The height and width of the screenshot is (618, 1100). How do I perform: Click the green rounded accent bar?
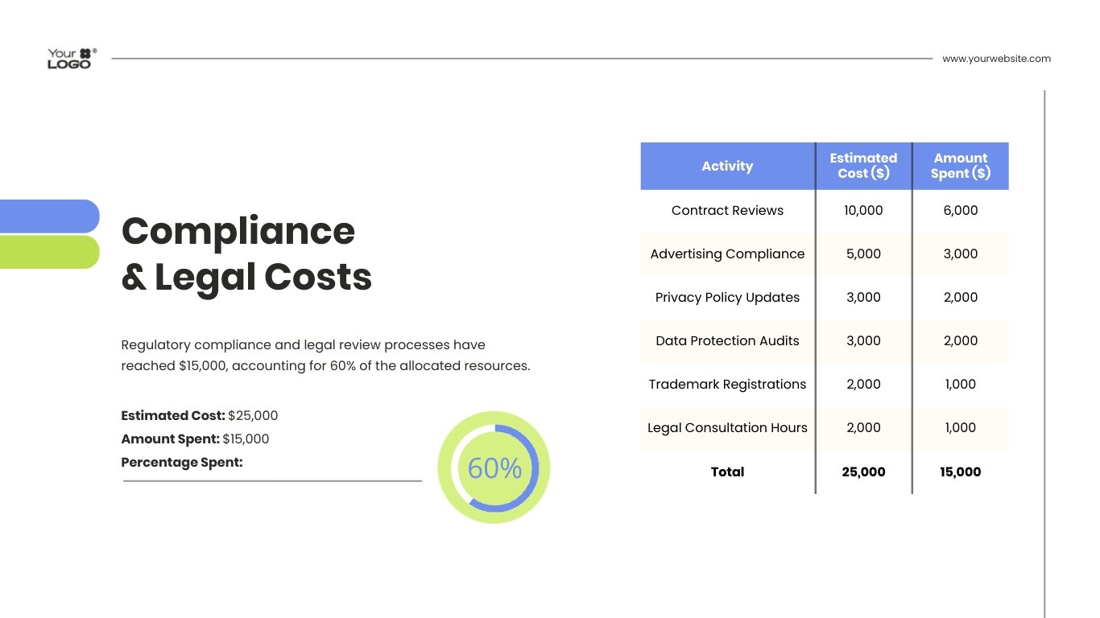pos(48,252)
